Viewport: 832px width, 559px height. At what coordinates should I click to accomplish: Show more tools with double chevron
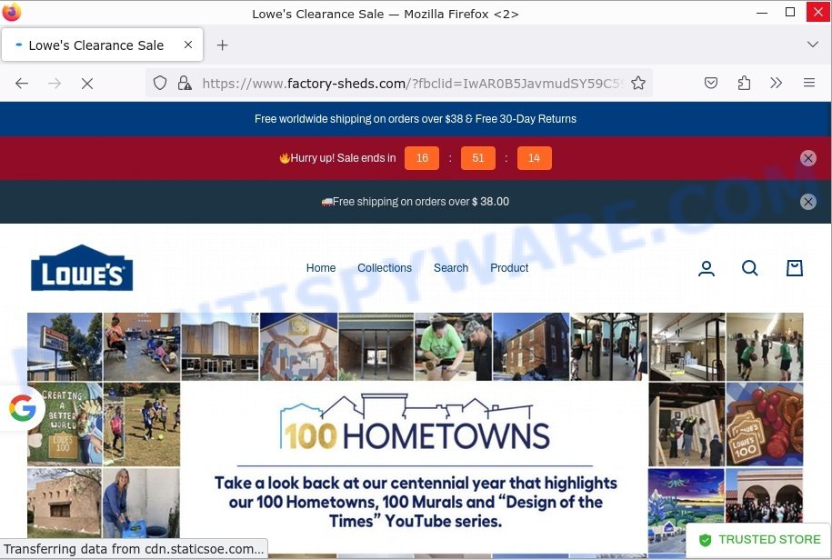pos(776,83)
